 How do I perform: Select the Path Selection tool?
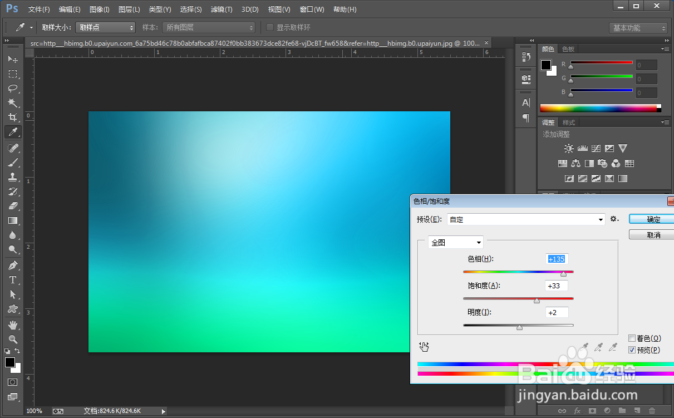[x=13, y=294]
